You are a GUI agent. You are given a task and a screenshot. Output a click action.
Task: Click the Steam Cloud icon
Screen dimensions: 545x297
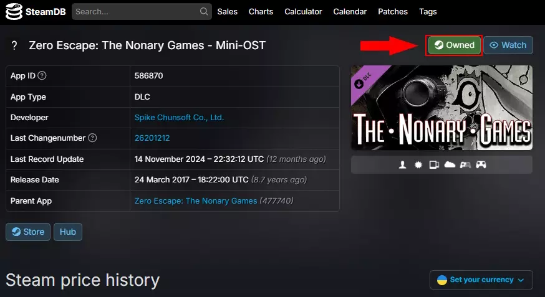450,165
